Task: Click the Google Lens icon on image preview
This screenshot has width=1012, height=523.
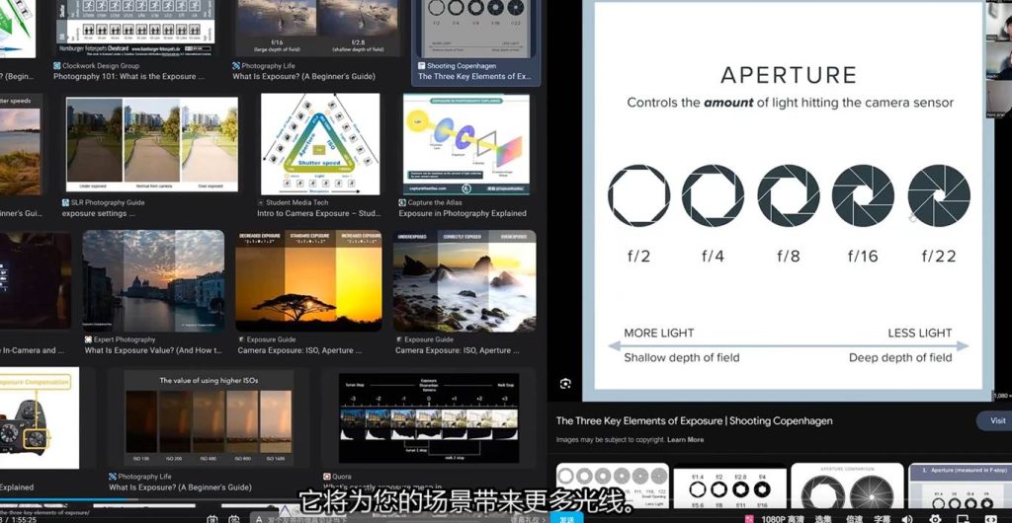Action: click(565, 383)
